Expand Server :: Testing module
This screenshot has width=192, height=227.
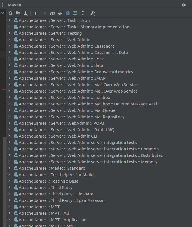[x=9, y=33]
